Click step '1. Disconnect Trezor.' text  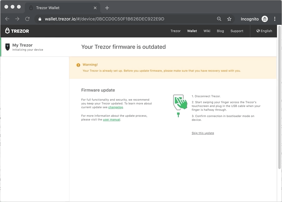pyautogui.click(x=206, y=96)
